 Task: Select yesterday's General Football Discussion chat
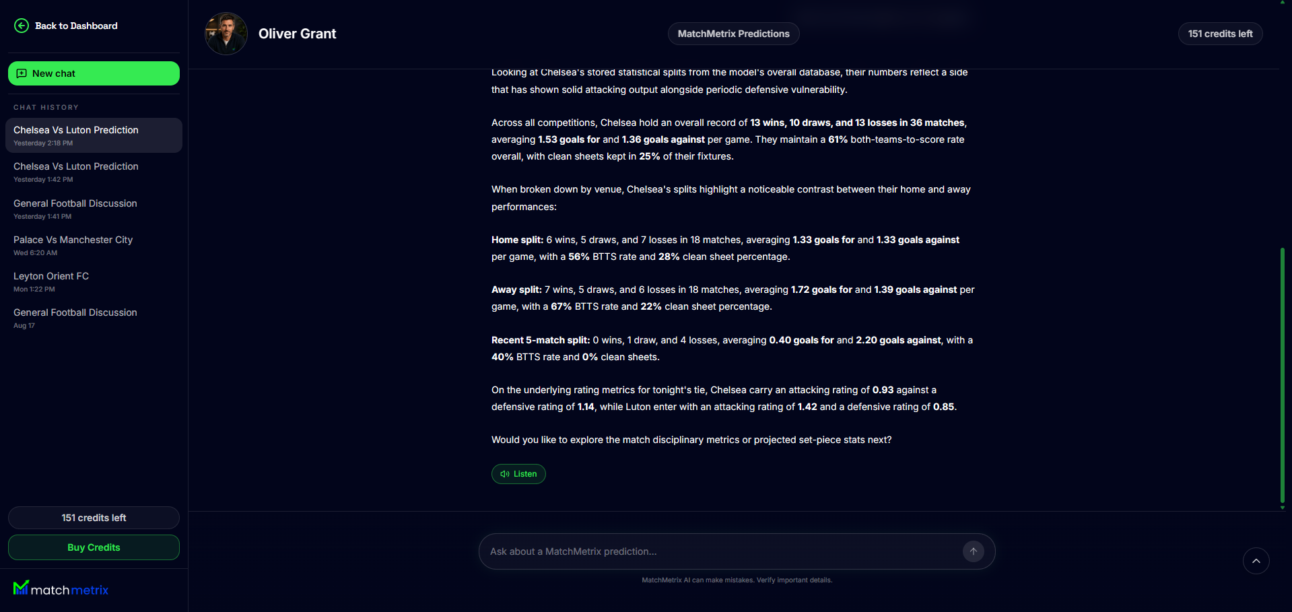click(94, 209)
